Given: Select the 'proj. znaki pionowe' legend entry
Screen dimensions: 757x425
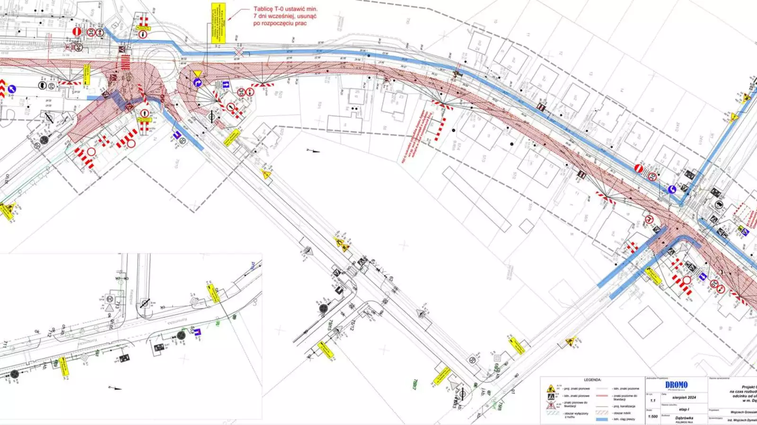Looking at the screenshot, I should 576,389.
